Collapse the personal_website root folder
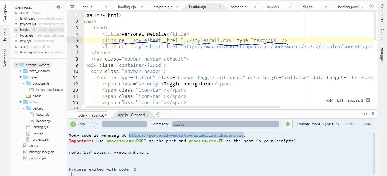This screenshot has width=387, height=176. 17,65
